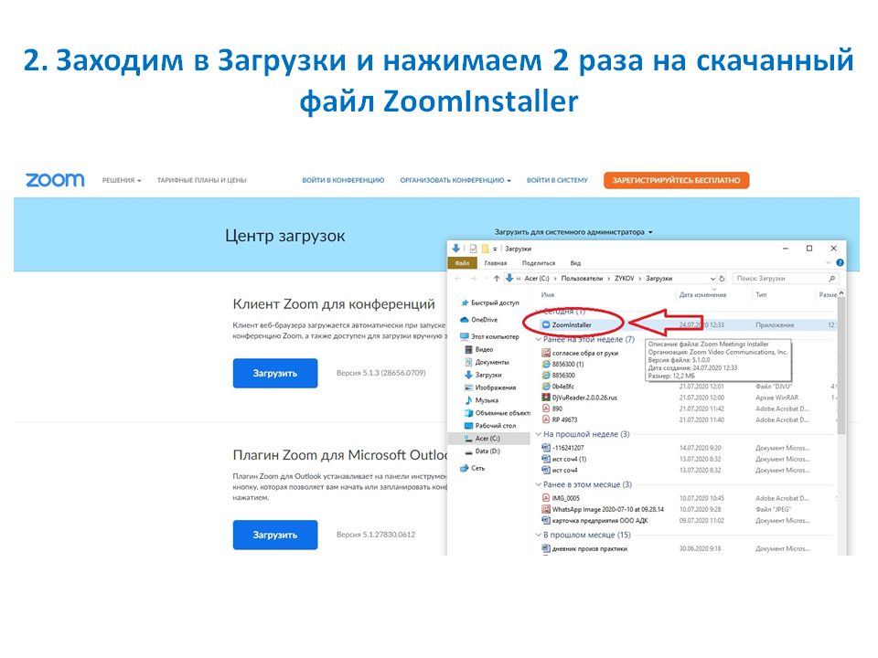
Task: Collapse the 'На прошлой неделе' group
Action: (x=538, y=434)
